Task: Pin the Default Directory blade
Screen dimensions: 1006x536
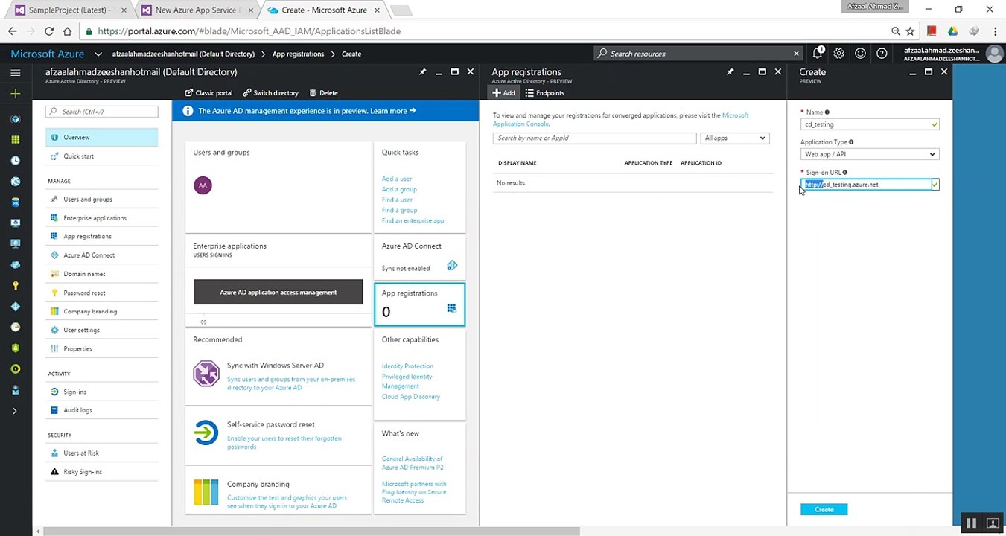Action: 422,72
